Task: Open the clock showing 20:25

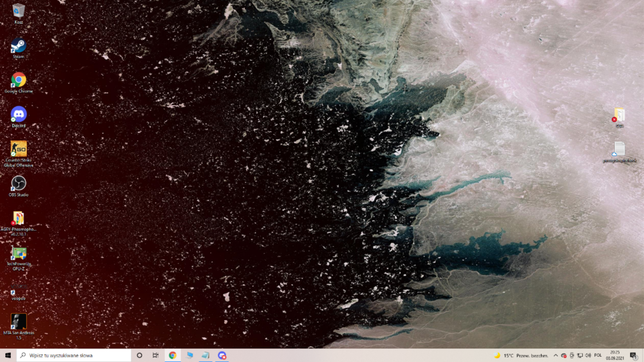Action: [615, 356]
